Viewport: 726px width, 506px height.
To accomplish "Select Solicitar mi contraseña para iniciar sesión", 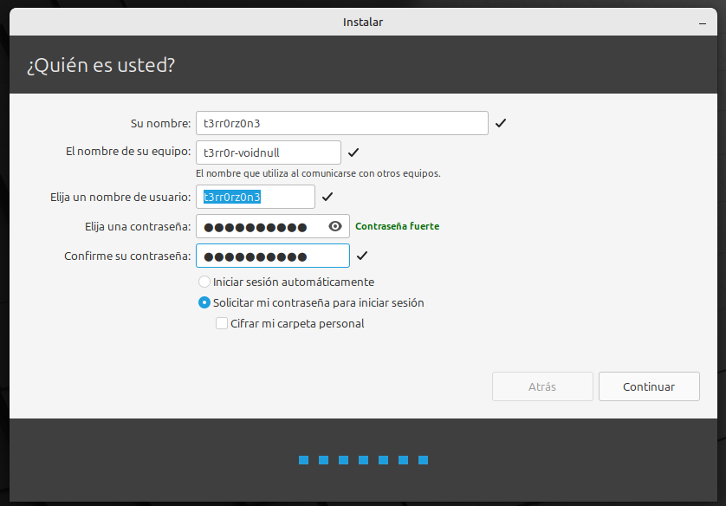I will 204,303.
